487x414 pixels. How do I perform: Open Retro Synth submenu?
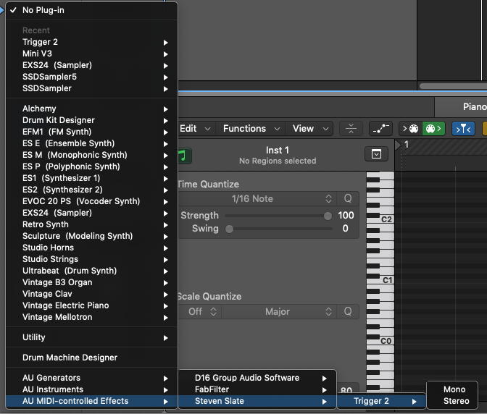[x=91, y=224]
